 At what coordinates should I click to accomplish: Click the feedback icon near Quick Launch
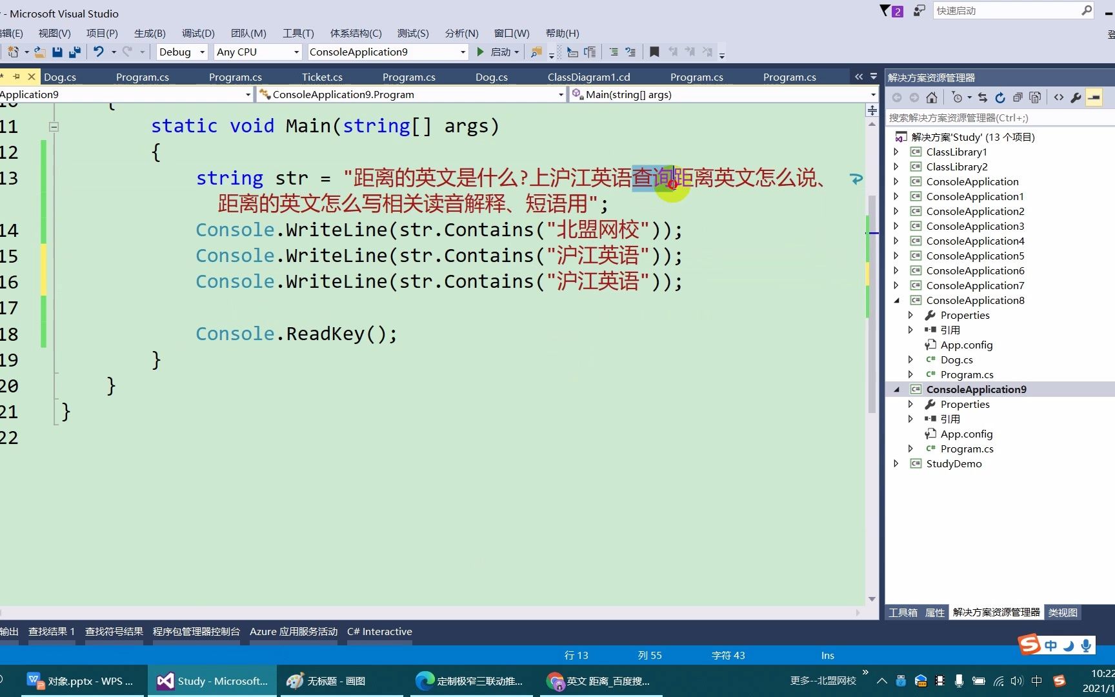[919, 11]
